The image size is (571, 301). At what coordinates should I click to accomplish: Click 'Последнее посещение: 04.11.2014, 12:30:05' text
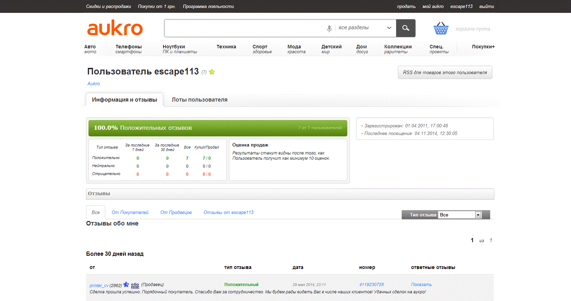[411, 133]
